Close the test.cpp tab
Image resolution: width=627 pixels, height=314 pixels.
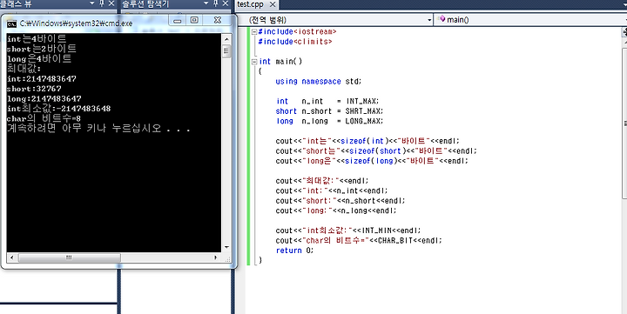point(273,4)
